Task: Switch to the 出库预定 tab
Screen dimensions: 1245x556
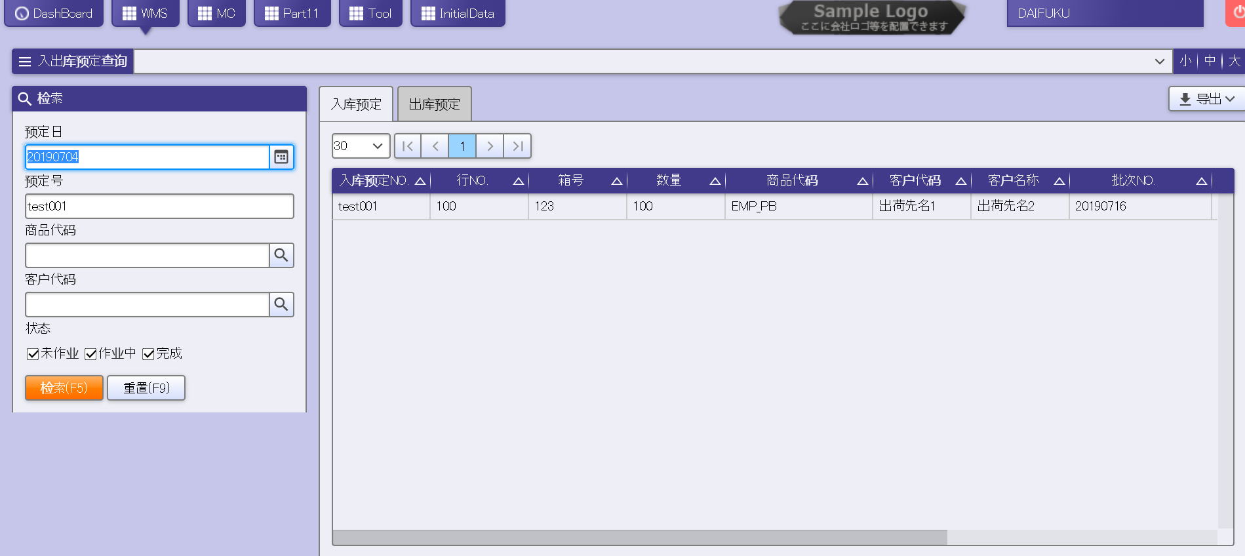Action: coord(434,104)
